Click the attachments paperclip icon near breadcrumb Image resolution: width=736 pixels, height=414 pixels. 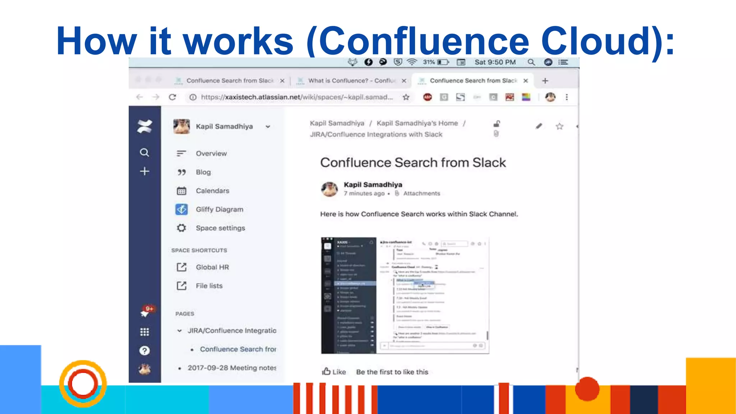[496, 134]
